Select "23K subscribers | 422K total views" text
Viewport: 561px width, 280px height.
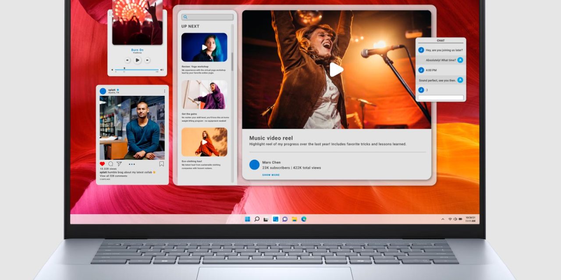pyautogui.click(x=291, y=168)
